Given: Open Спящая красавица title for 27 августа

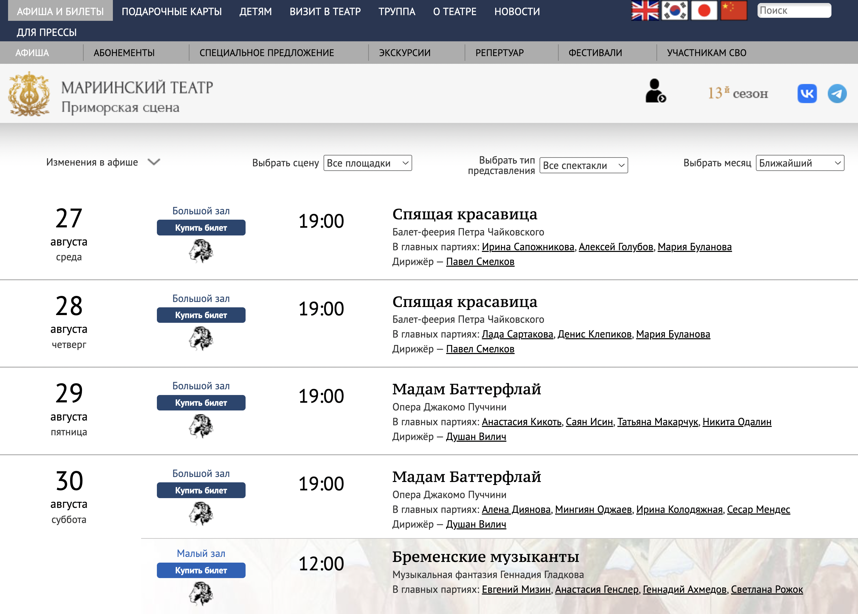Looking at the screenshot, I should point(465,214).
